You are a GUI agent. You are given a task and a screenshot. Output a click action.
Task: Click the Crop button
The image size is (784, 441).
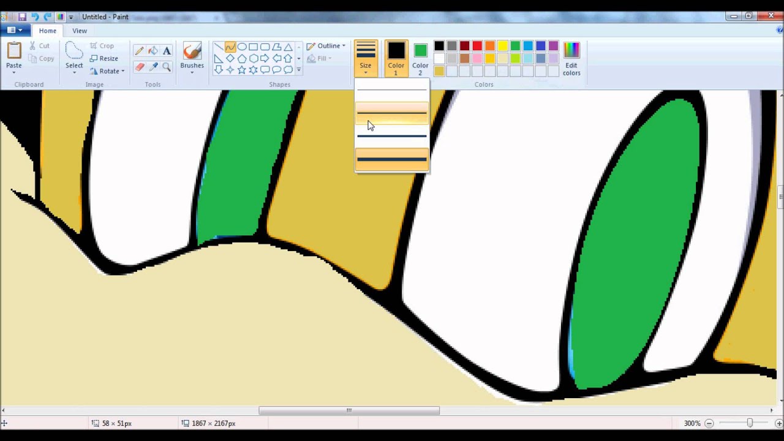101,46
